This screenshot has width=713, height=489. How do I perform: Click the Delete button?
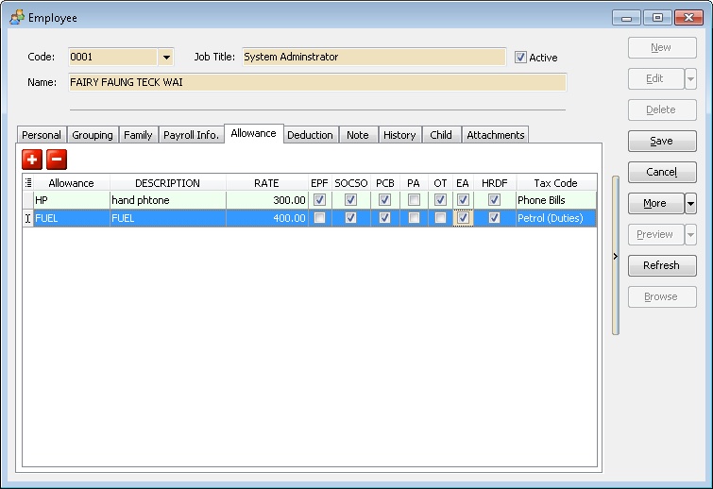tap(662, 110)
